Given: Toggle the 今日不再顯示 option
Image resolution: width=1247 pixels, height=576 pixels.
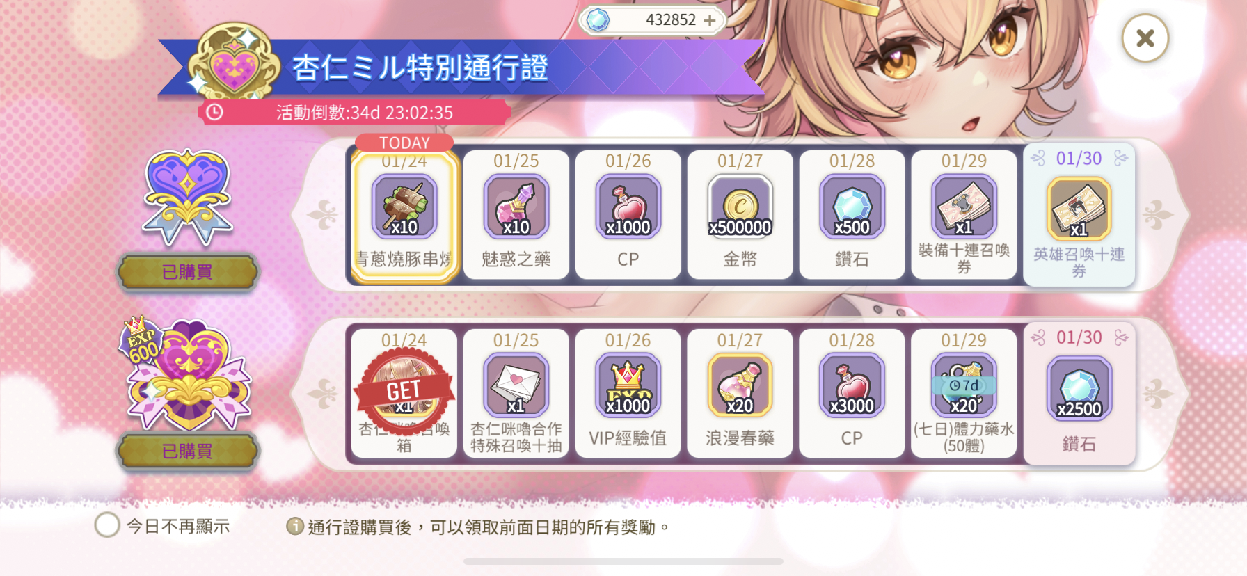Looking at the screenshot, I should (107, 525).
